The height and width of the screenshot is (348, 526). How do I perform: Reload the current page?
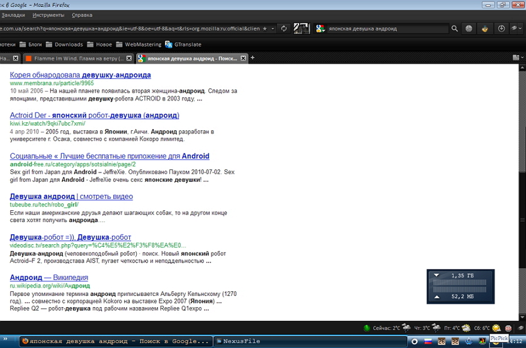(284, 29)
